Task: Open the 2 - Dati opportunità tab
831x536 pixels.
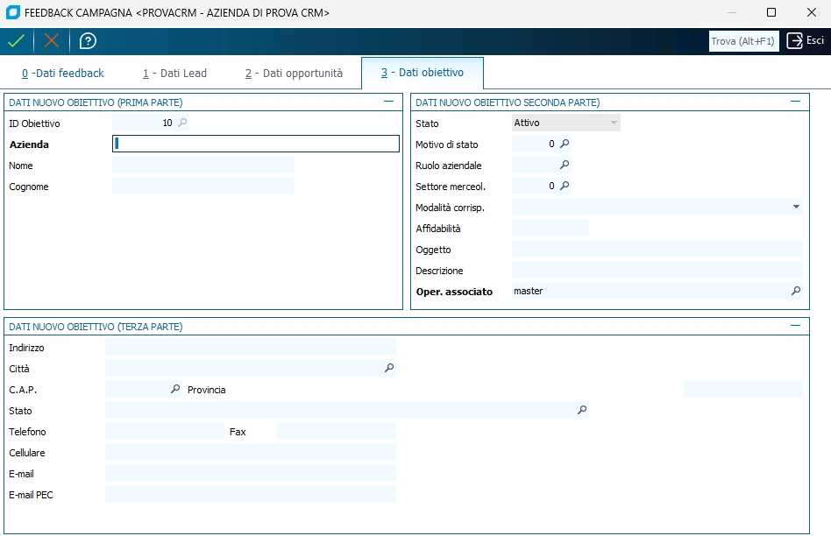Action: click(x=294, y=73)
